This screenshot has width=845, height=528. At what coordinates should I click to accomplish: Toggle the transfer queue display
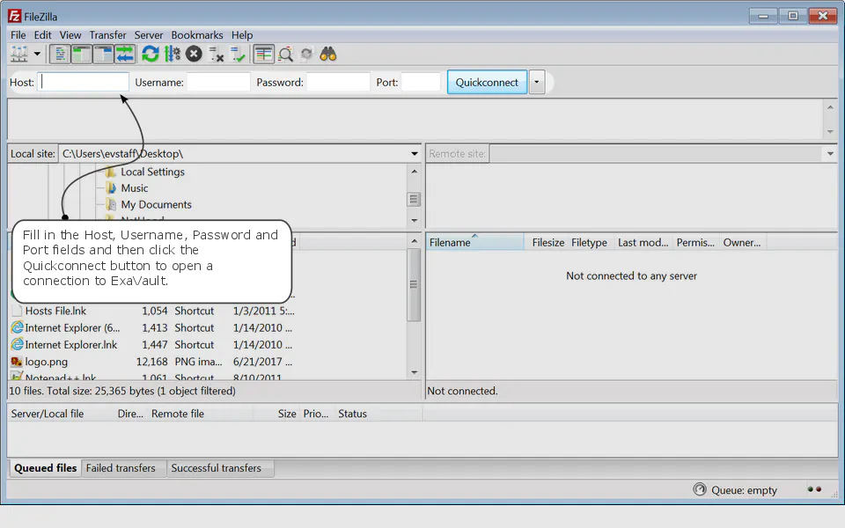pyautogui.click(x=124, y=54)
